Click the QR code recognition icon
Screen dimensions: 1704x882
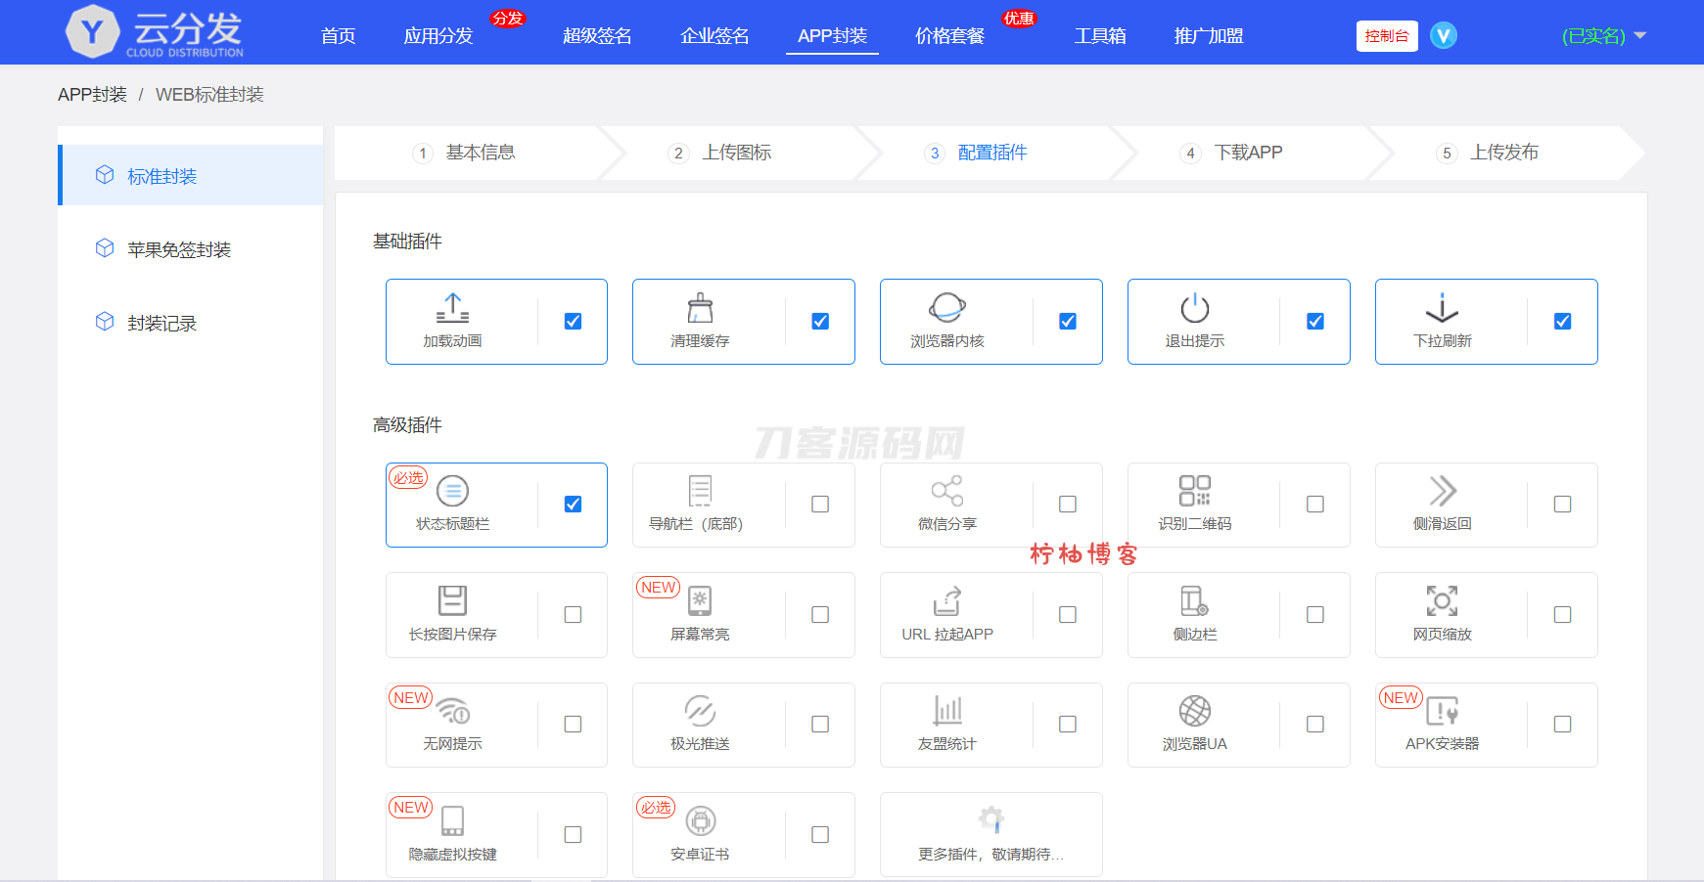pyautogui.click(x=1194, y=491)
